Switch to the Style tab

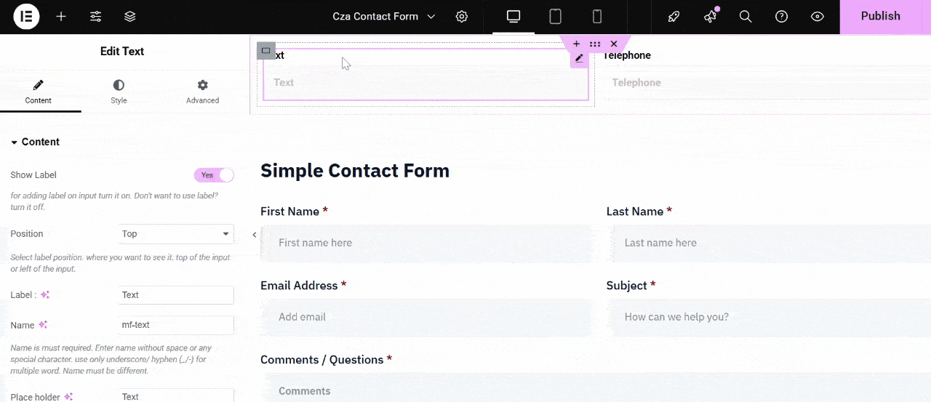click(119, 92)
